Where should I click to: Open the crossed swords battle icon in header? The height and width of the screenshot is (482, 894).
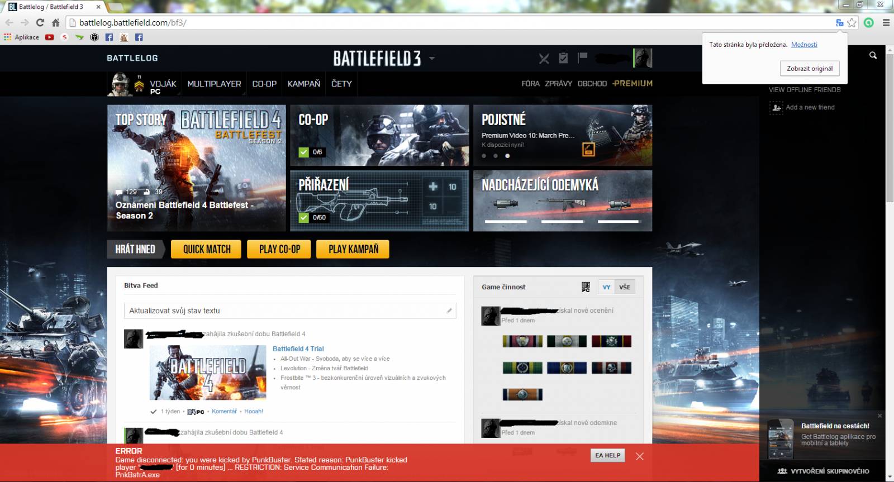[x=544, y=58]
